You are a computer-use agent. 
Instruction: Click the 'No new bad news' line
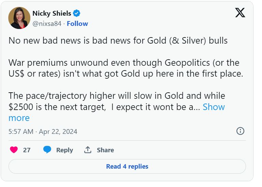click(x=118, y=41)
